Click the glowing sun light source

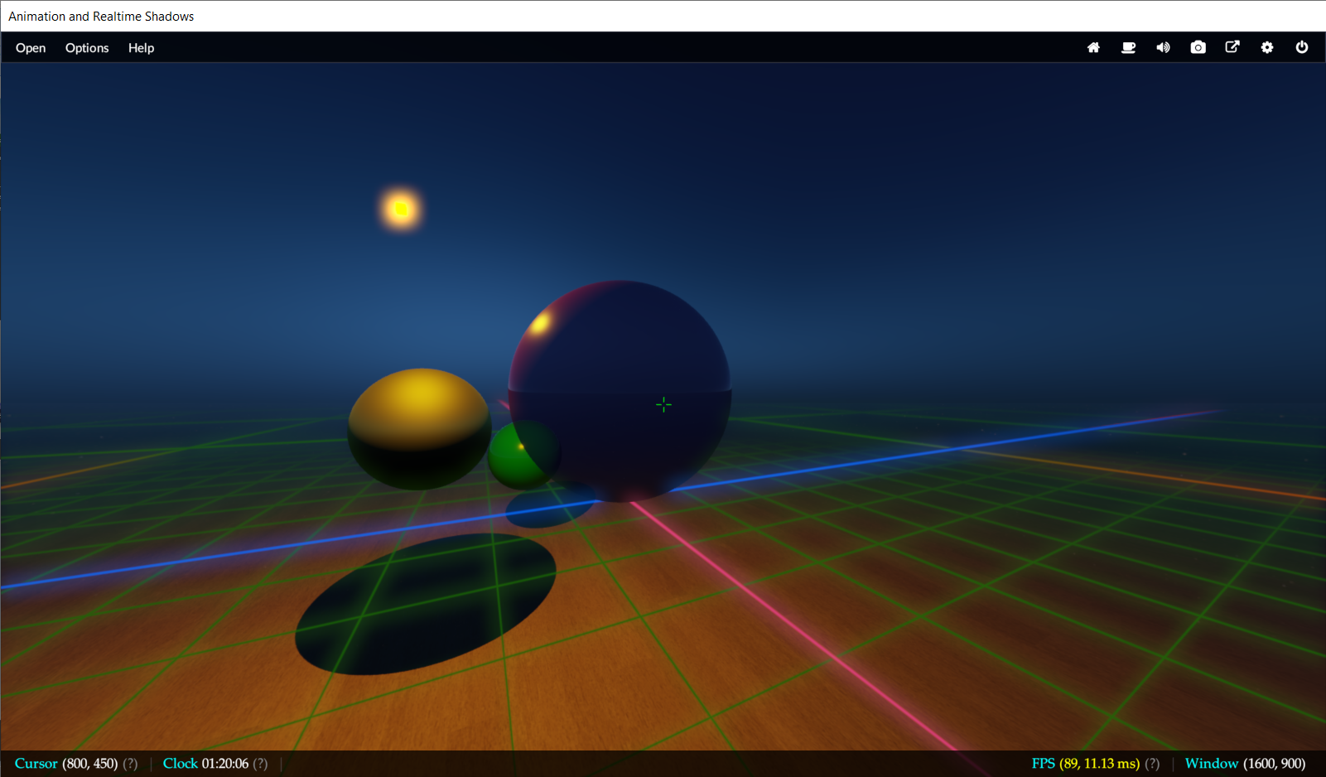(401, 209)
